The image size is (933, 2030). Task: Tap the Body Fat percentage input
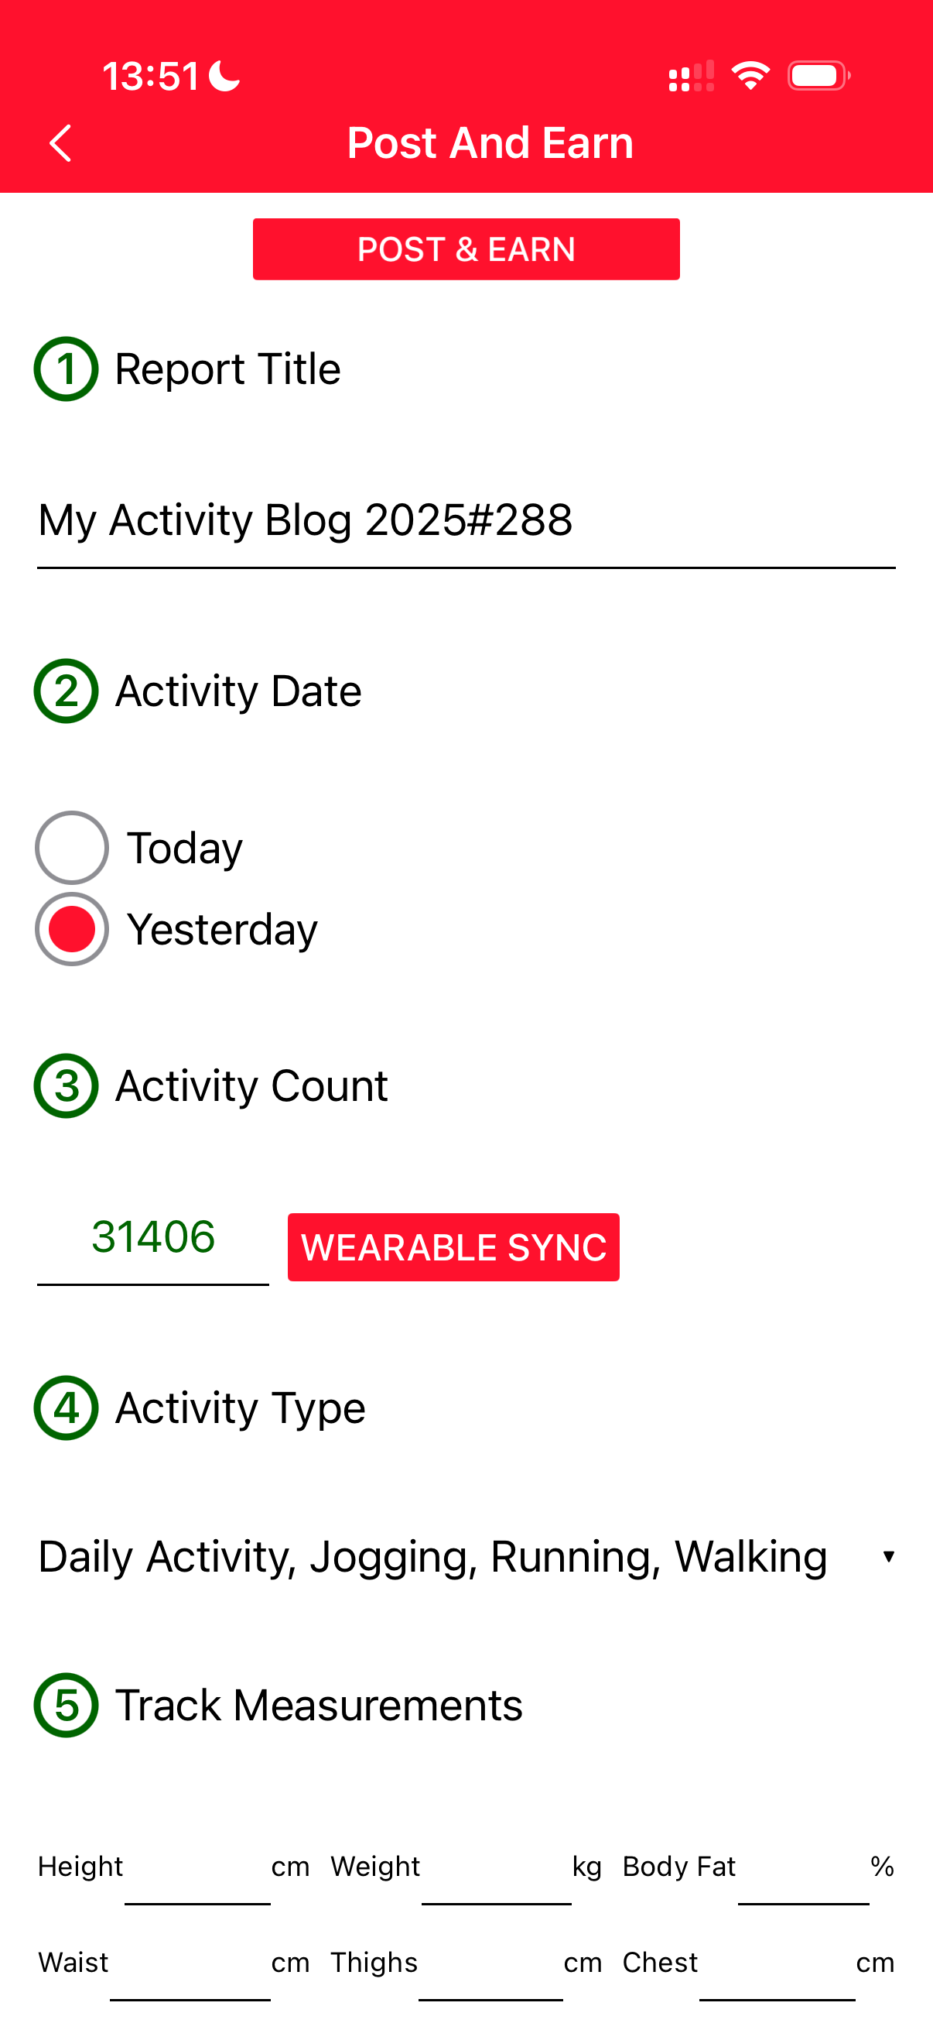(803, 1884)
